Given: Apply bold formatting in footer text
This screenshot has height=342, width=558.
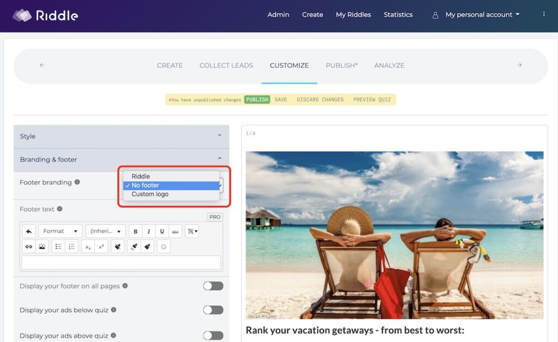Looking at the screenshot, I should 135,231.
